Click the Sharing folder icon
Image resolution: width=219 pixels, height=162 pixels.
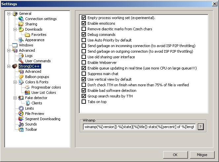pyautogui.click(x=21, y=24)
